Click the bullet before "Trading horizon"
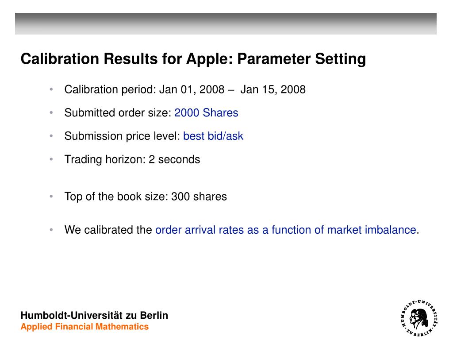Viewport: 453px width, 340px height. (51, 159)
